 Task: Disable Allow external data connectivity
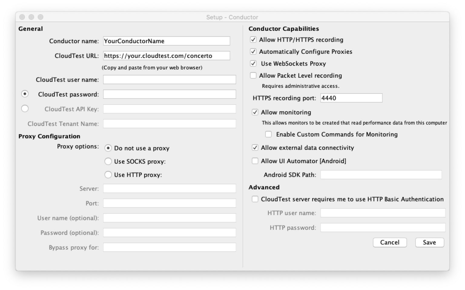coord(255,147)
